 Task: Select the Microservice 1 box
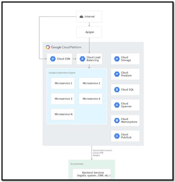pos(63,83)
